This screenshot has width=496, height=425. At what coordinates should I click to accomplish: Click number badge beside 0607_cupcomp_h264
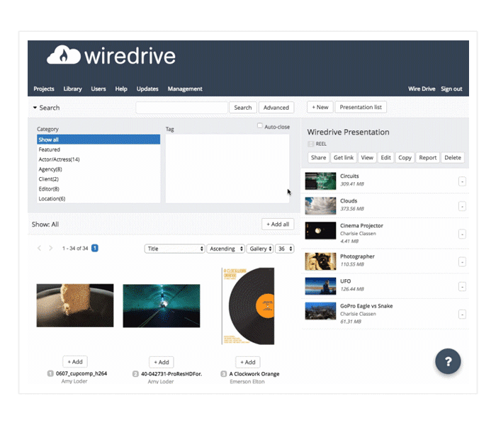(x=50, y=373)
